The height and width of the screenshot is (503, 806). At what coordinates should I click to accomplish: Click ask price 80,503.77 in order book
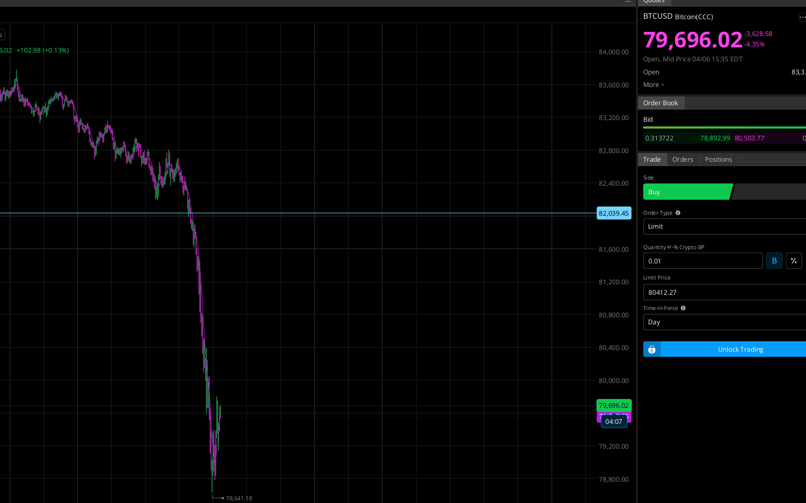(x=749, y=138)
